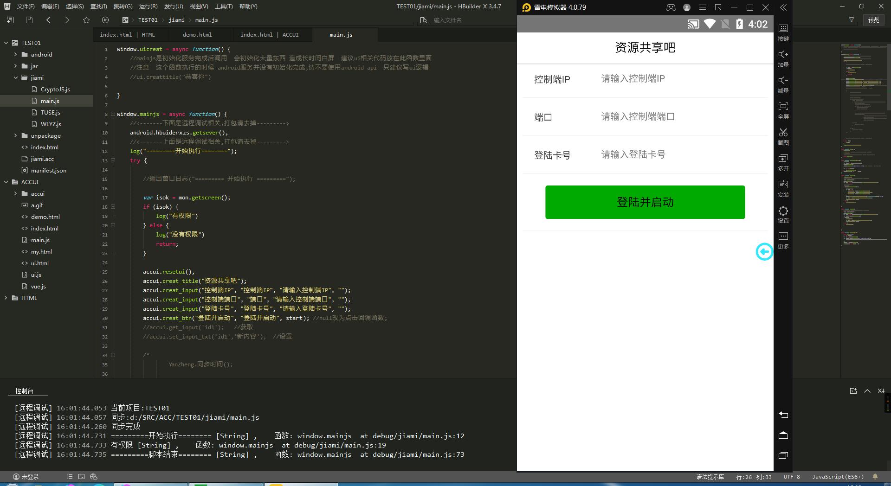Open the 文件(F) menu
The width and height of the screenshot is (891, 486).
click(x=26, y=6)
